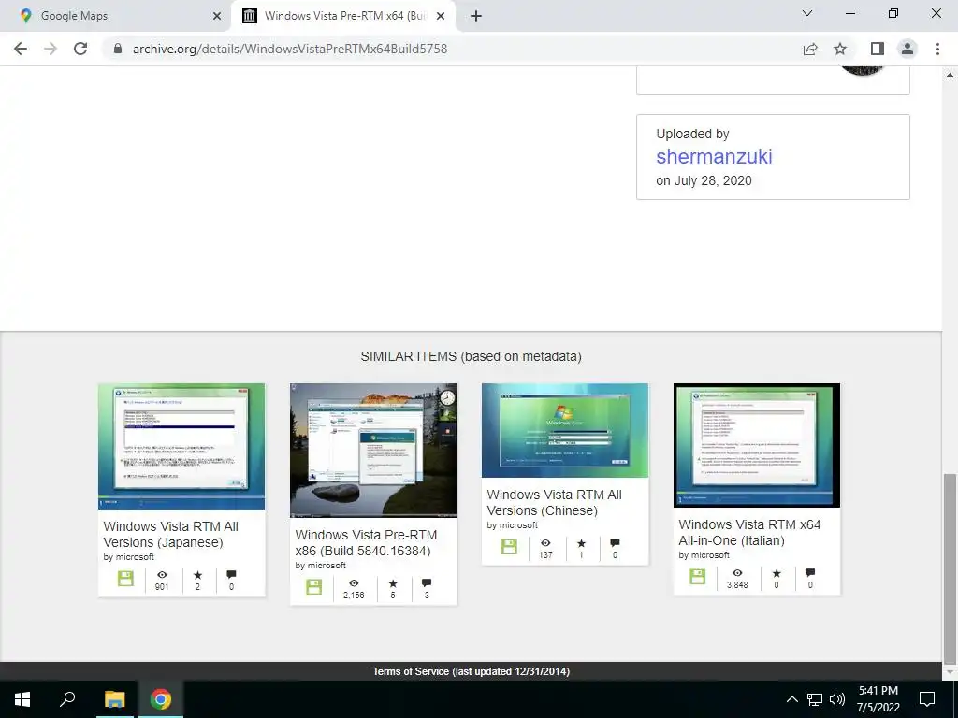Close the Windows Vista Pre-RTM tab
This screenshot has height=718, width=958.
coord(441,16)
